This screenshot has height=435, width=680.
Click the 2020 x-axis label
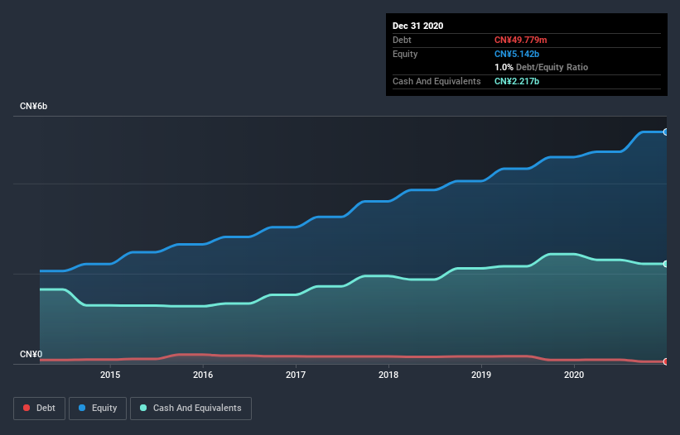[574, 375]
